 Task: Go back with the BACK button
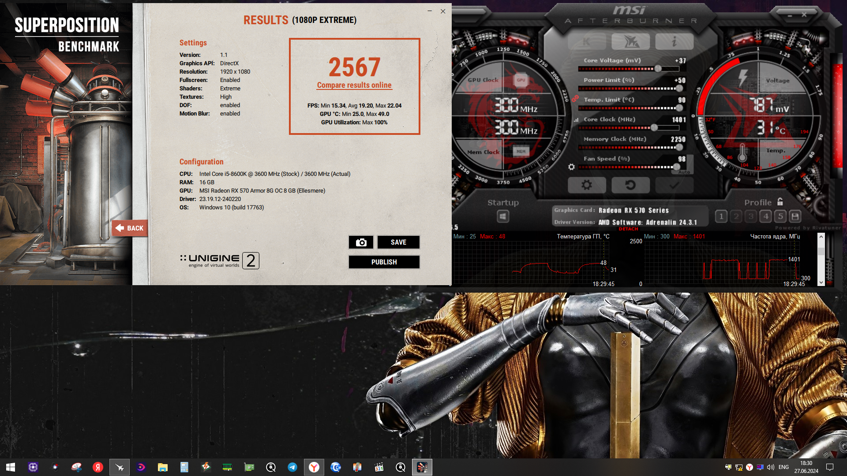coord(130,228)
